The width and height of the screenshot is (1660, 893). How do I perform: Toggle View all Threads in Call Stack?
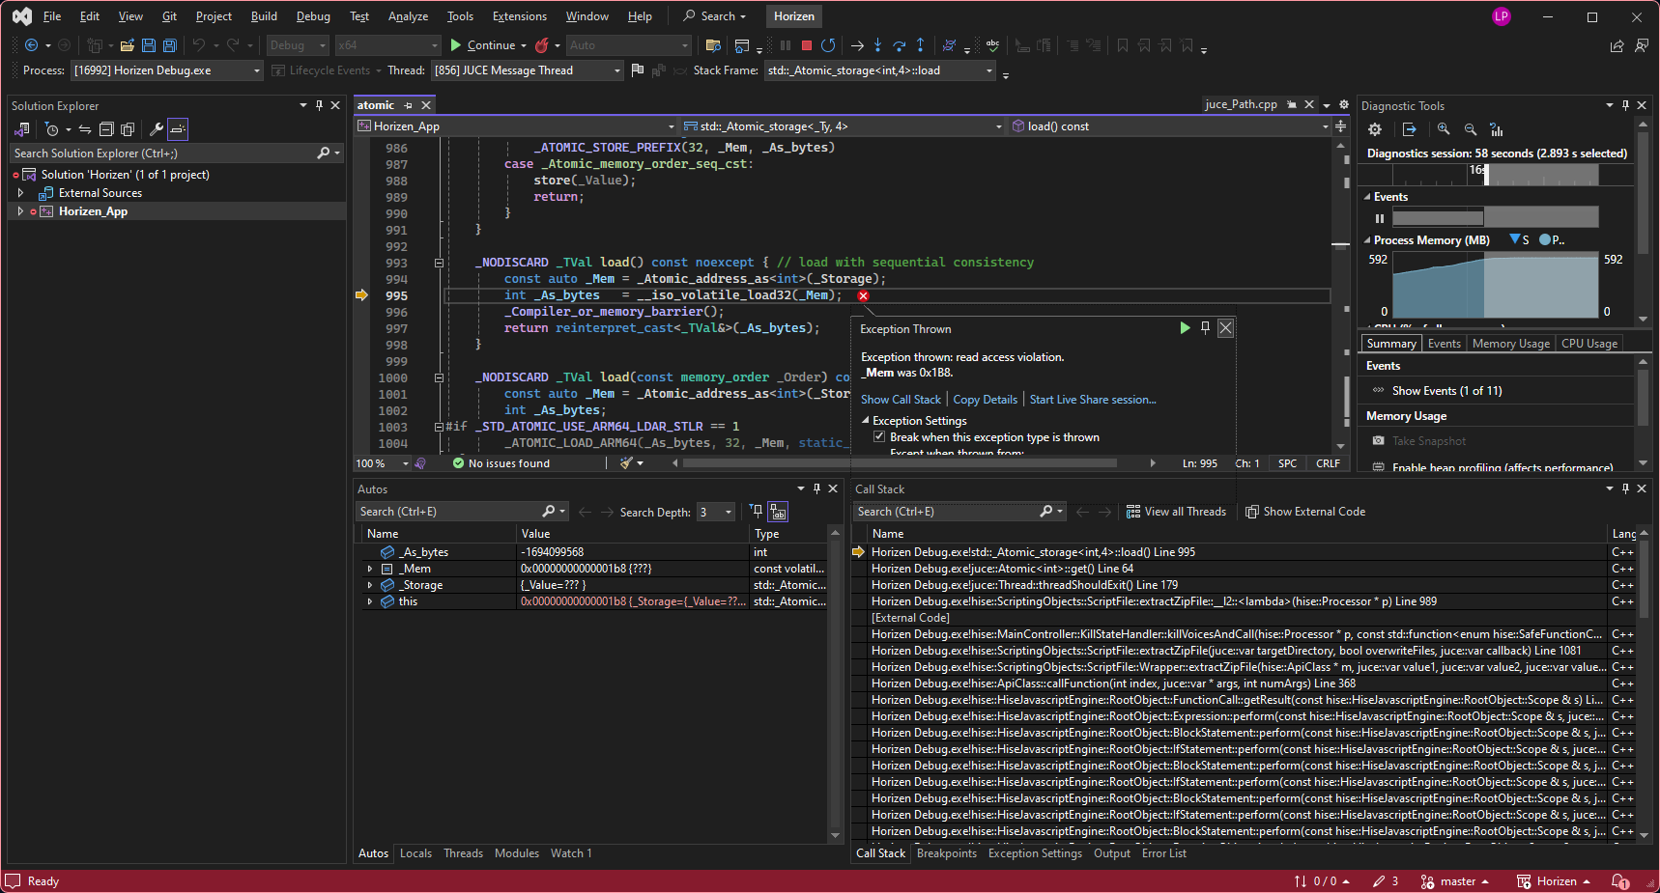[x=1176, y=512]
